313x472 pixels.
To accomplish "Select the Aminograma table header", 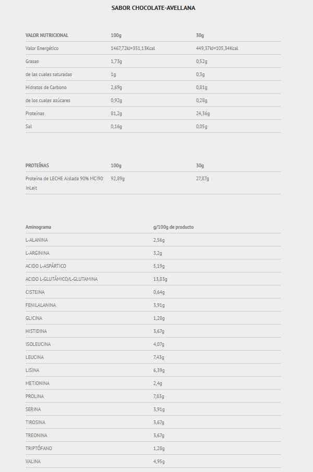I will 38,227.
